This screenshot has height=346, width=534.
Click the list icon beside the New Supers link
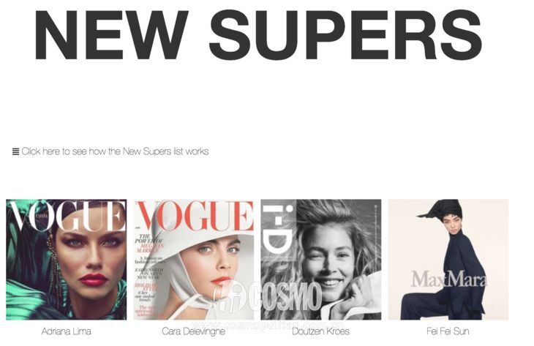pyautogui.click(x=15, y=151)
